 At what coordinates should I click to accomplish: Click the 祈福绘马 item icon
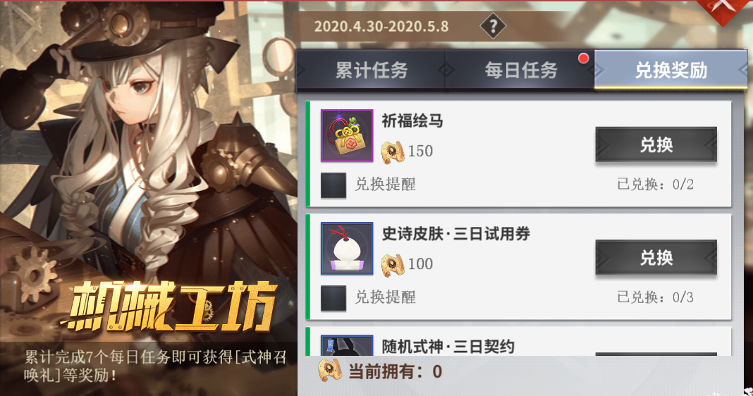tap(347, 135)
